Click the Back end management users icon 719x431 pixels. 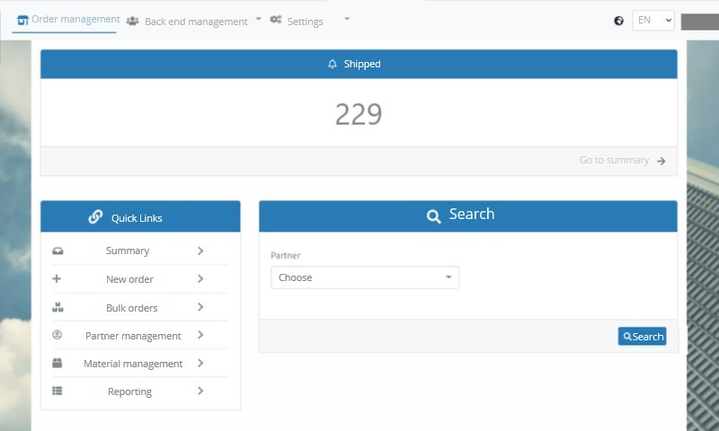(132, 21)
